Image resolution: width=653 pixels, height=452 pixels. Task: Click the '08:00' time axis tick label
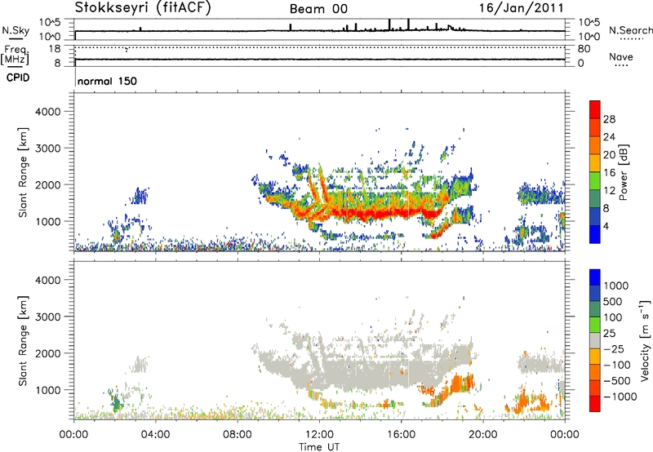click(x=238, y=435)
